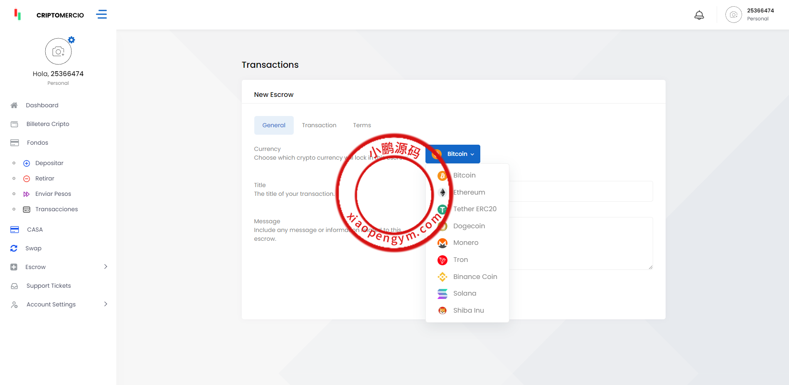789x385 pixels.
Task: Expand Account Settings sidebar submenu
Action: pos(106,304)
